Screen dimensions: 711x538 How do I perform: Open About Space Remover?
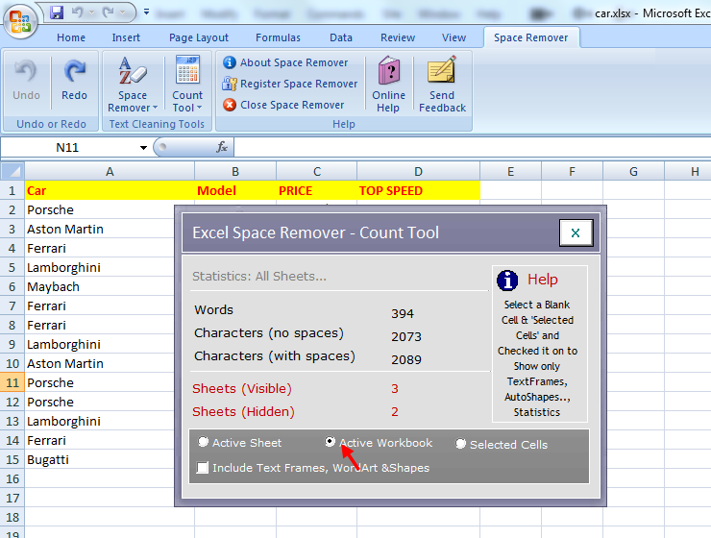pyautogui.click(x=285, y=62)
